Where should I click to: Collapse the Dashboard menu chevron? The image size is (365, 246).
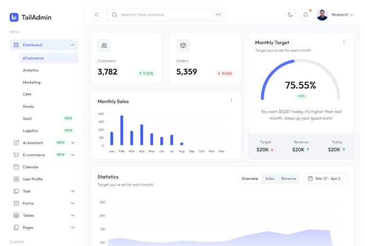click(x=72, y=45)
